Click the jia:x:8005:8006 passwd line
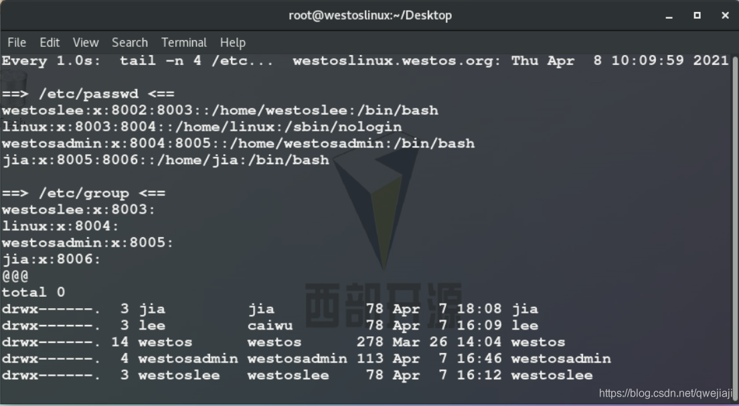 pos(165,160)
